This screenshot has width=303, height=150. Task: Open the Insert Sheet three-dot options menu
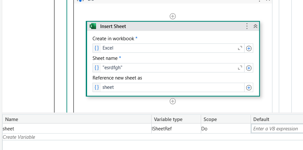pos(247,26)
